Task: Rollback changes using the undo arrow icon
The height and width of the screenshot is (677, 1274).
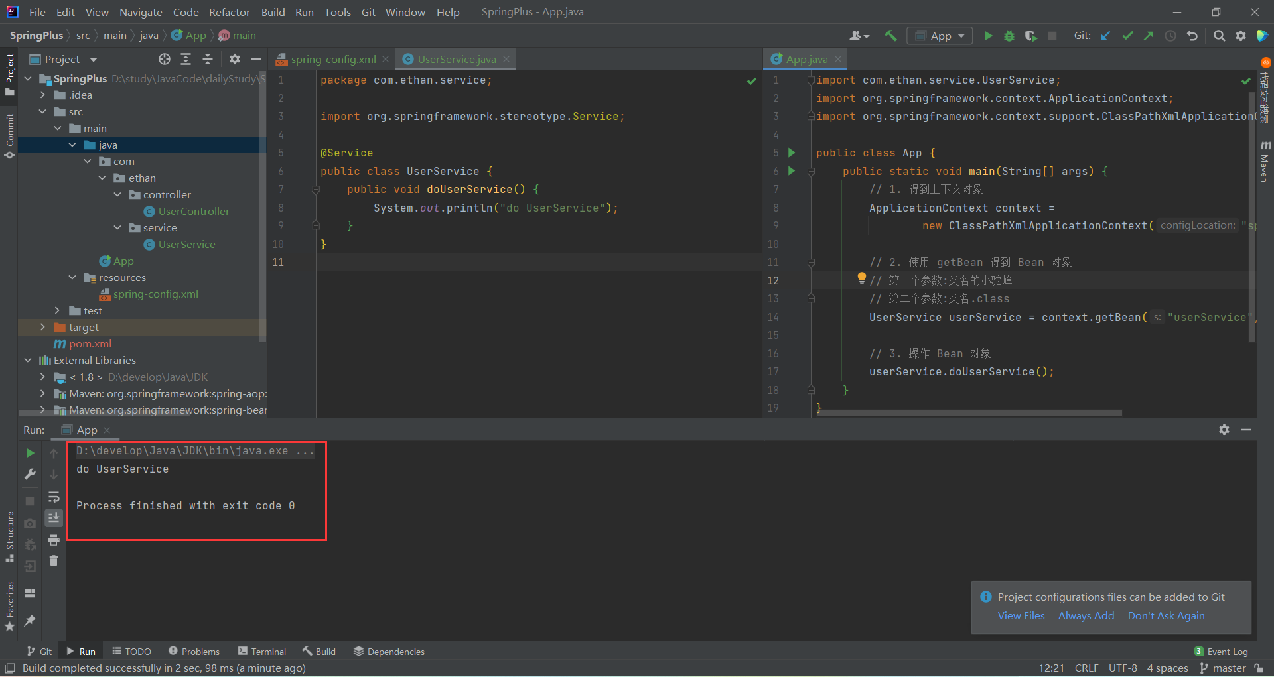Action: point(1192,36)
